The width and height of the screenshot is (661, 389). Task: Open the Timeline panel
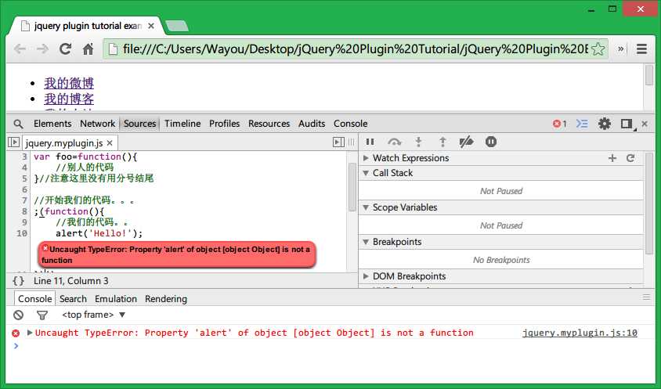(182, 124)
